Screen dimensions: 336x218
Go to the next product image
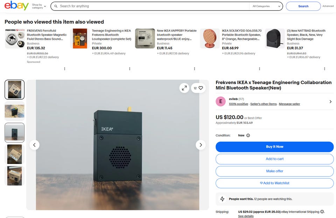201,145
